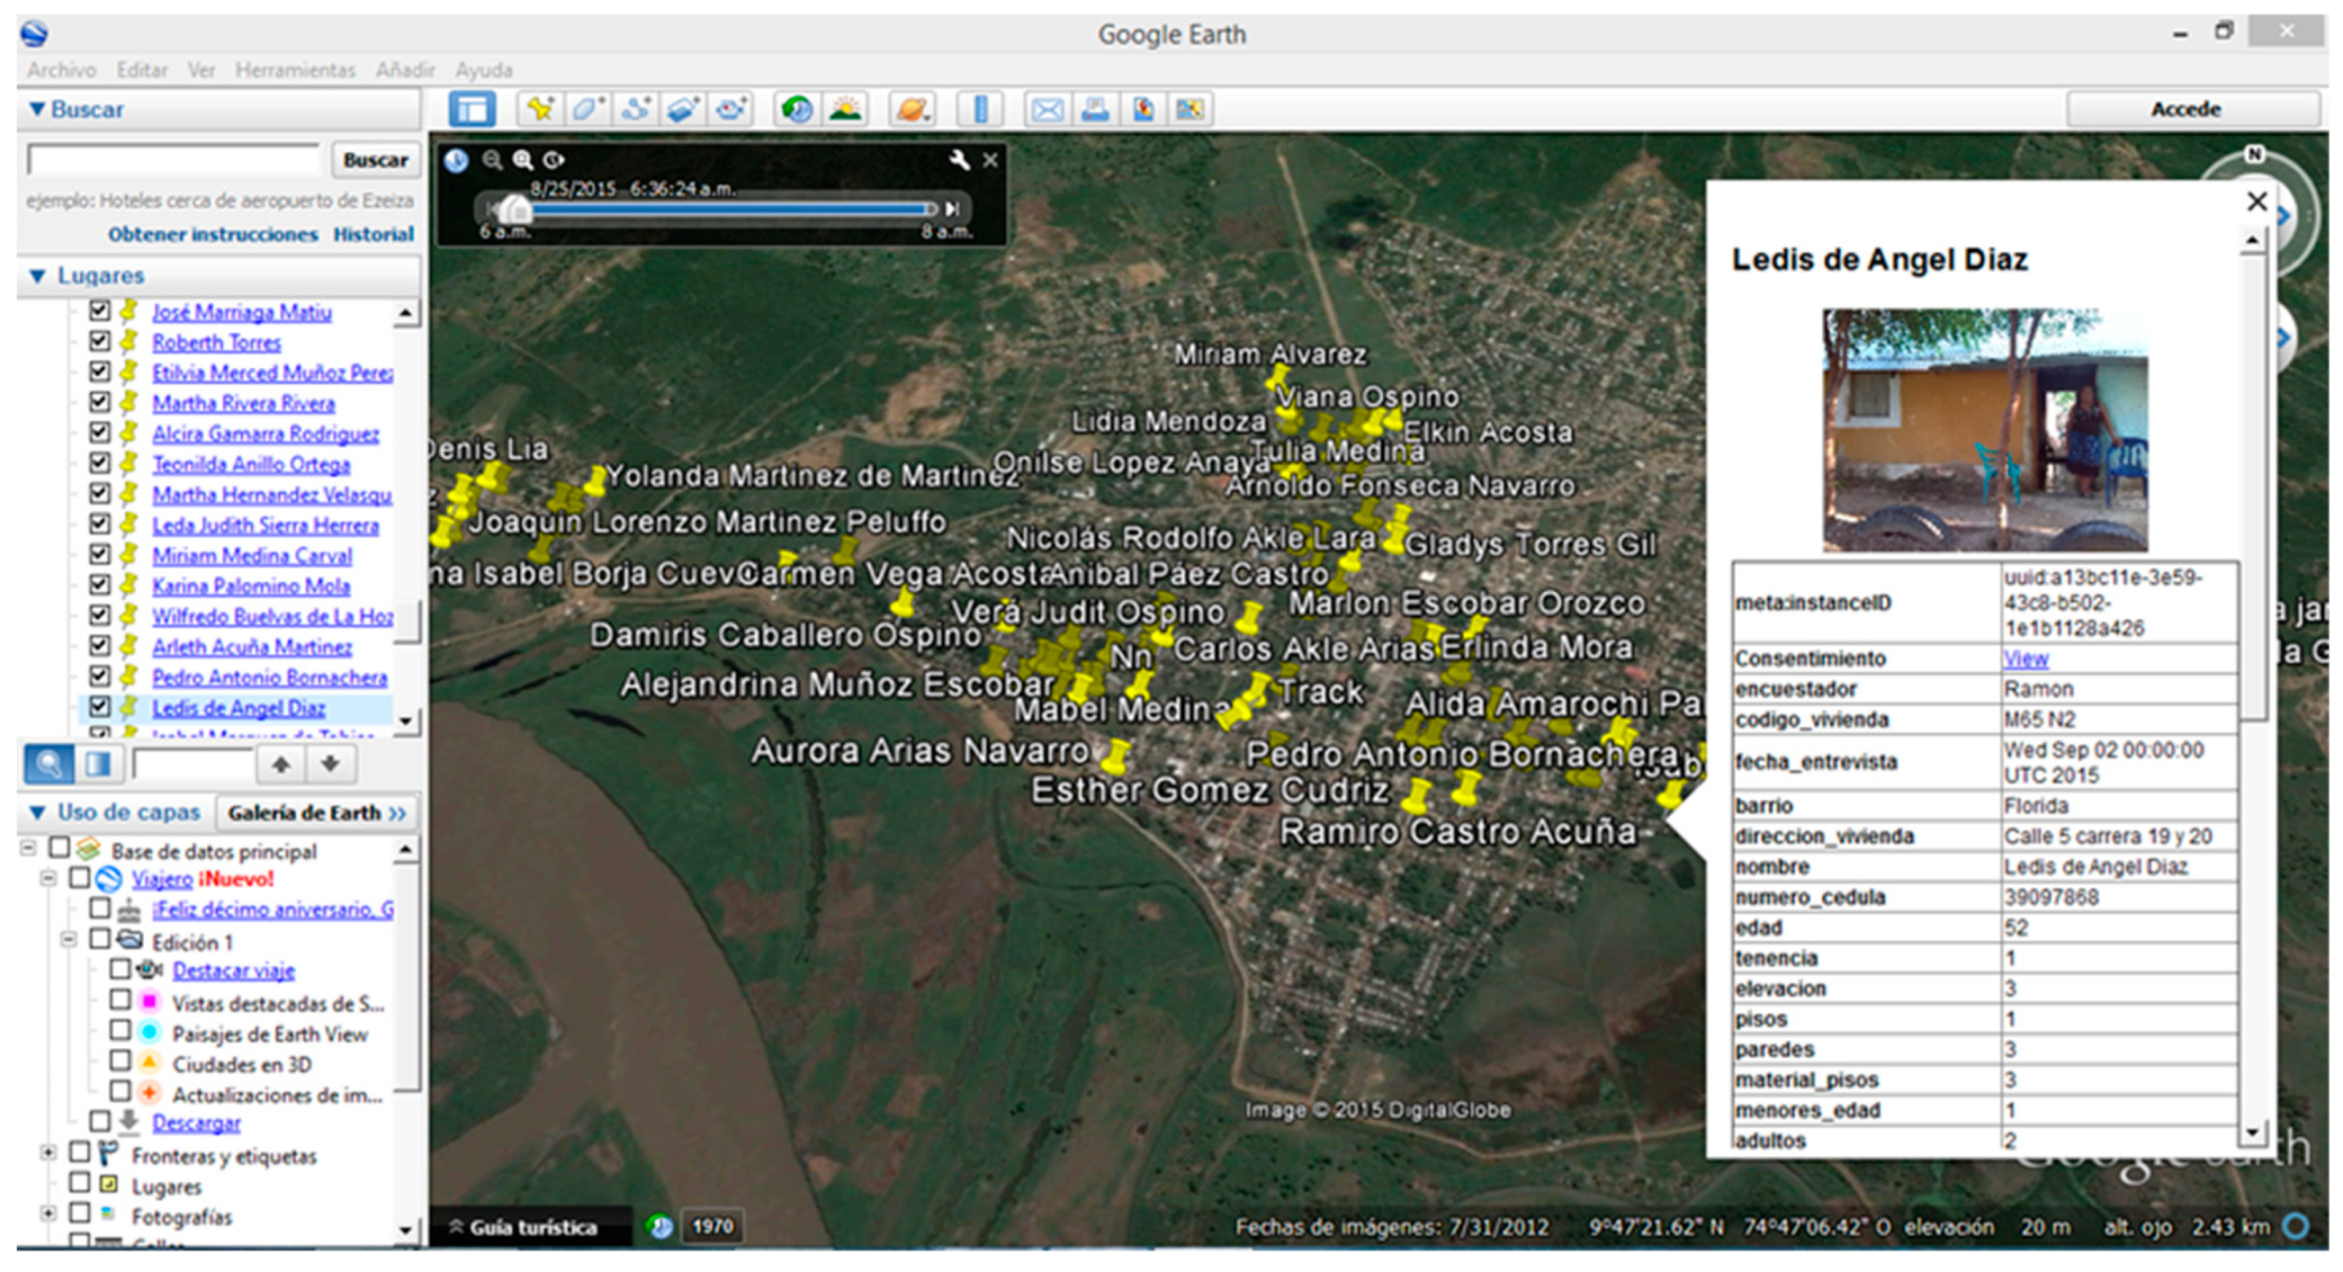Uncheck the Roberth Torres placemark checkbox
The width and height of the screenshot is (2343, 1272).
pos(99,341)
